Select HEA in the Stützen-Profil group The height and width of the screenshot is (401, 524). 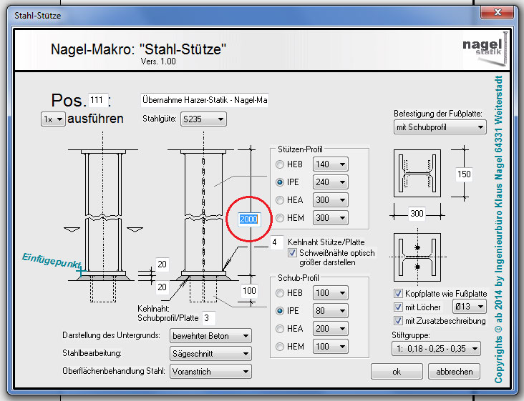[x=281, y=200]
